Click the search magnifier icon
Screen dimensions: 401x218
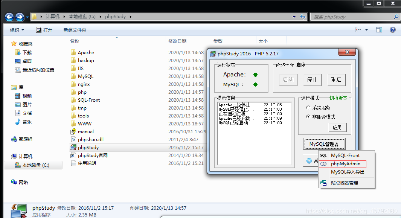point(396,17)
